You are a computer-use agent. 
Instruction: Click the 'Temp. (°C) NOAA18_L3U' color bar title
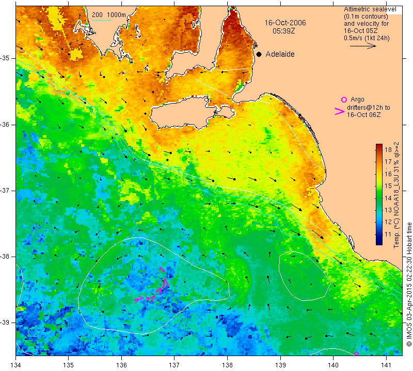(396, 195)
